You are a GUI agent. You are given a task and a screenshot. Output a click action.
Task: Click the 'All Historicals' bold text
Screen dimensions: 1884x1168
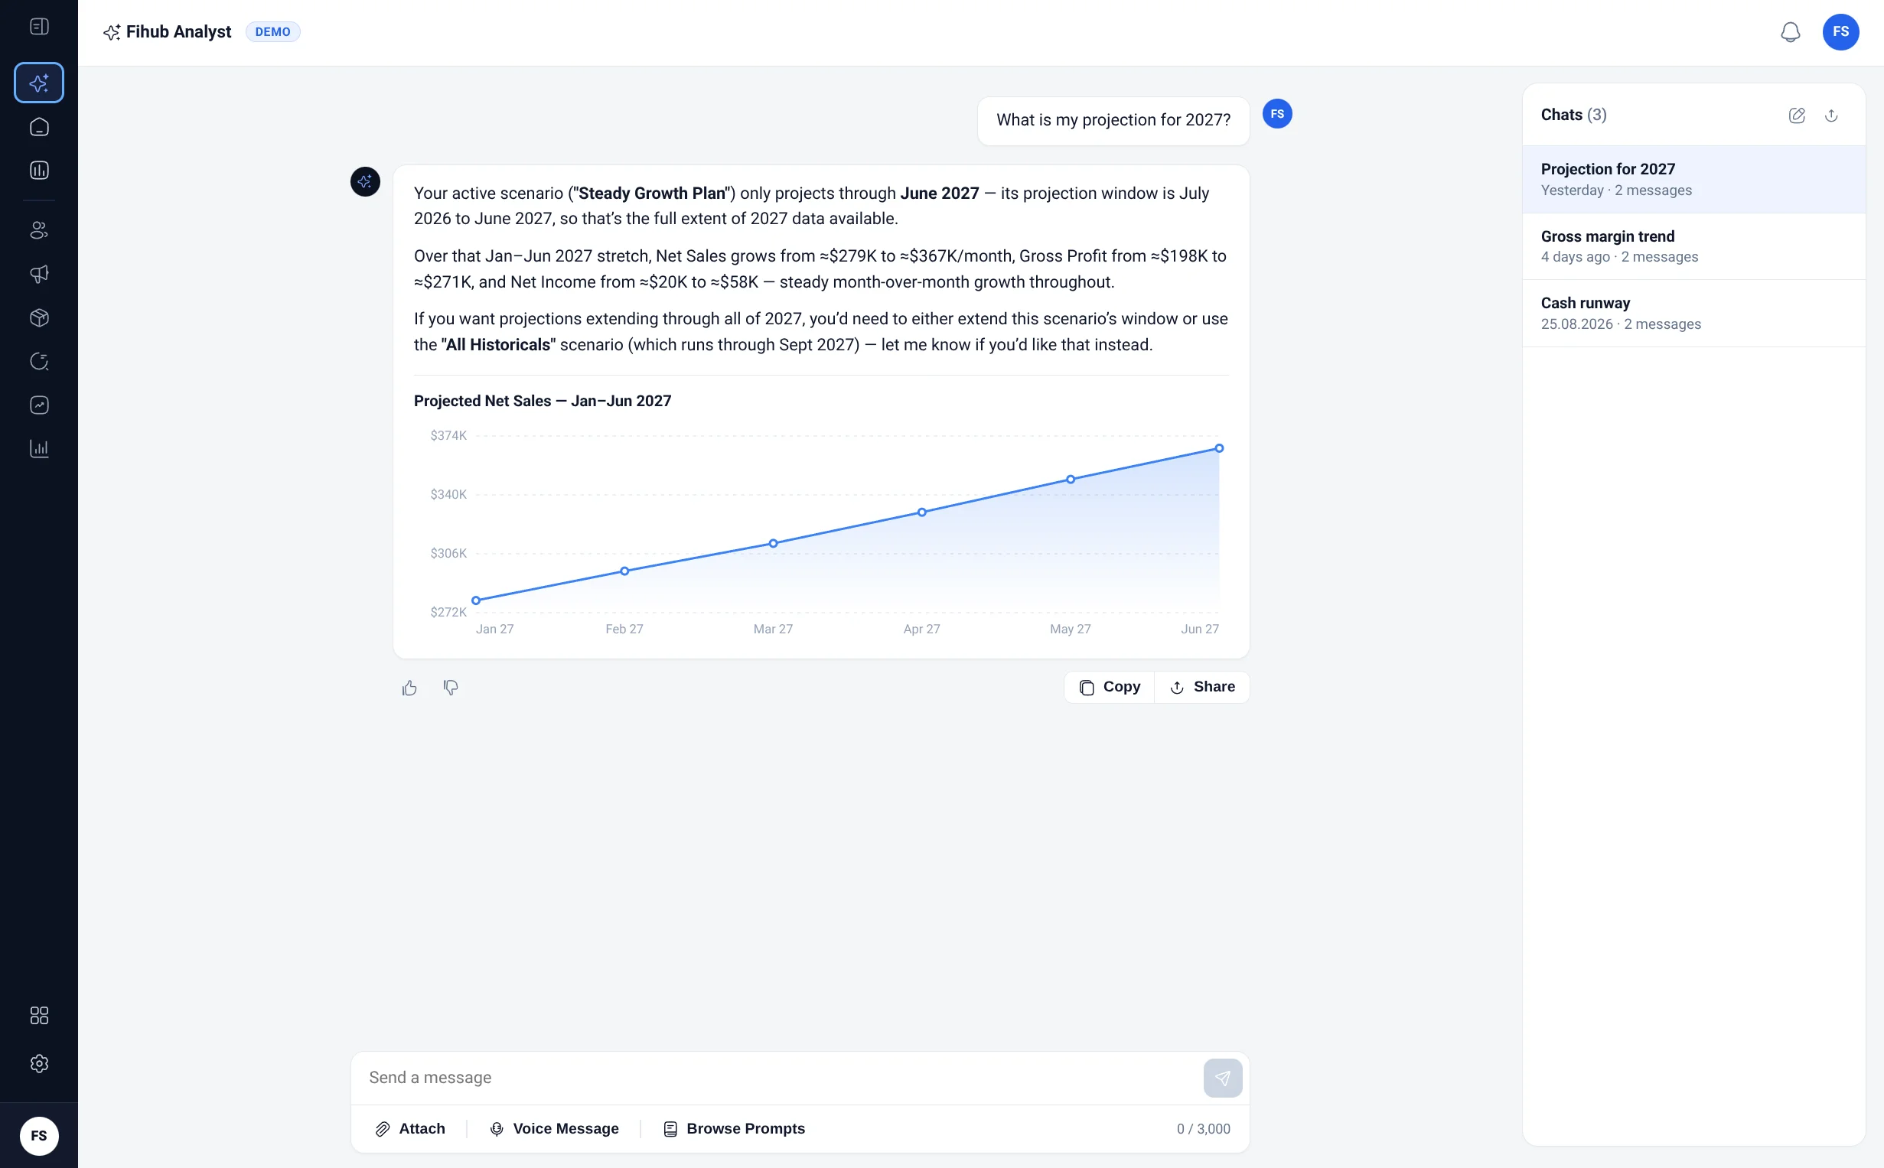click(498, 344)
